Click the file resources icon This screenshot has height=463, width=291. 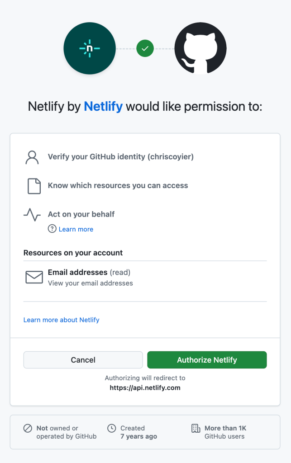(34, 186)
